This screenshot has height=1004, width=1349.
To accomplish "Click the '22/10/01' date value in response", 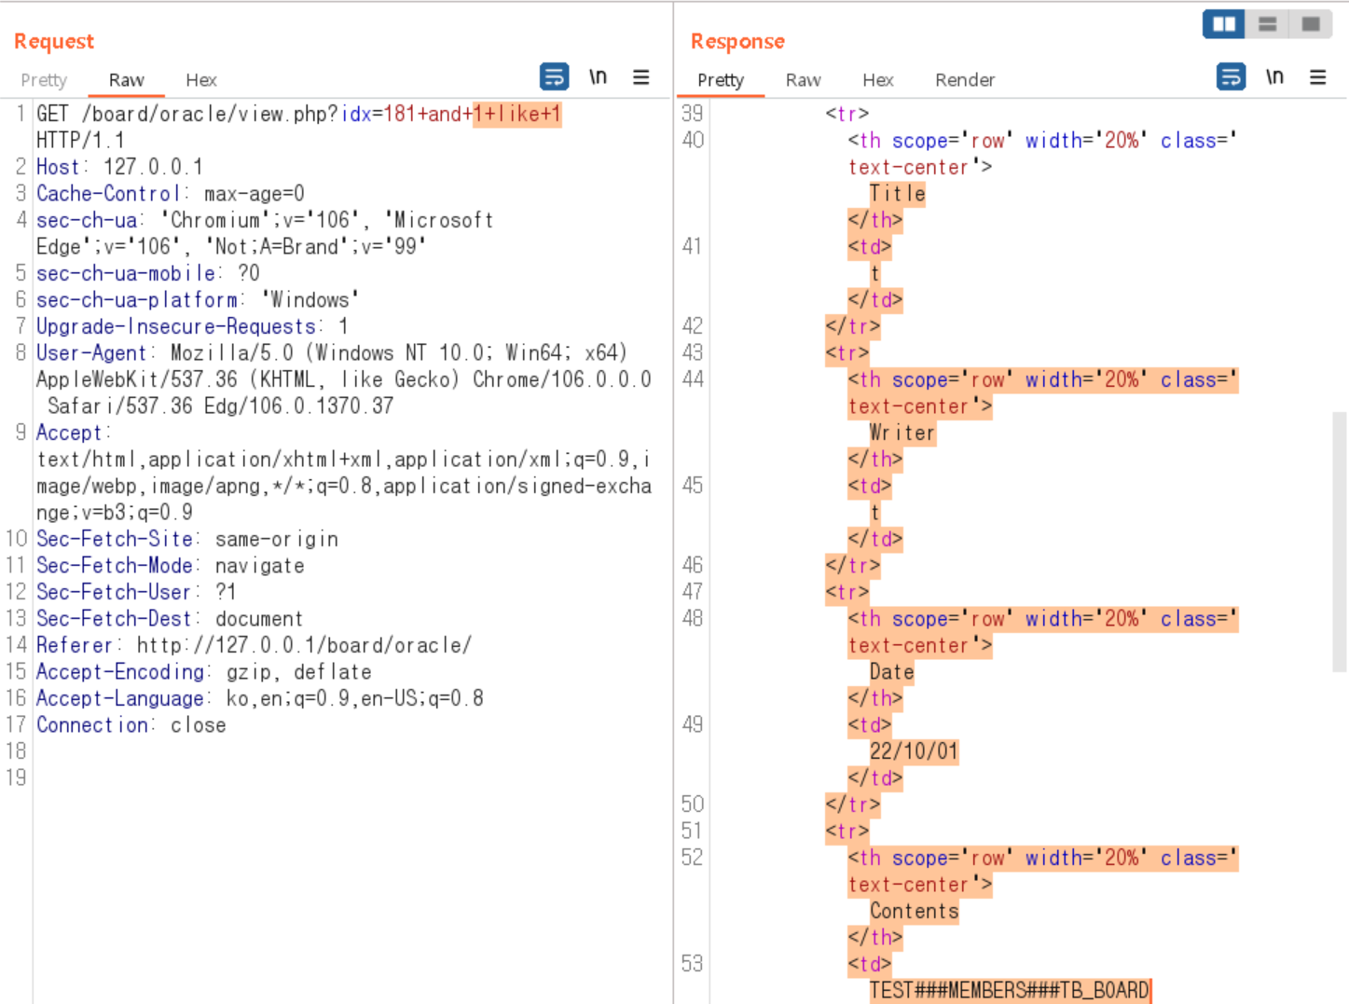I will (x=914, y=751).
